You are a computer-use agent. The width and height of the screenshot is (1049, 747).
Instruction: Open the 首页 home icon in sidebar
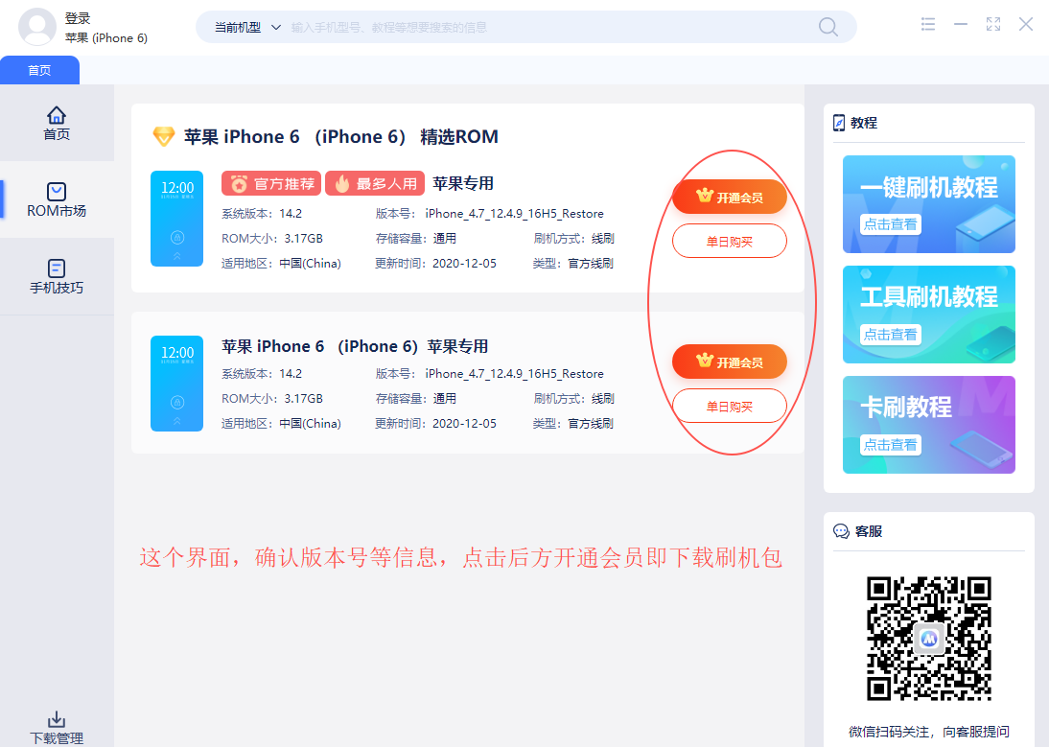point(57,124)
